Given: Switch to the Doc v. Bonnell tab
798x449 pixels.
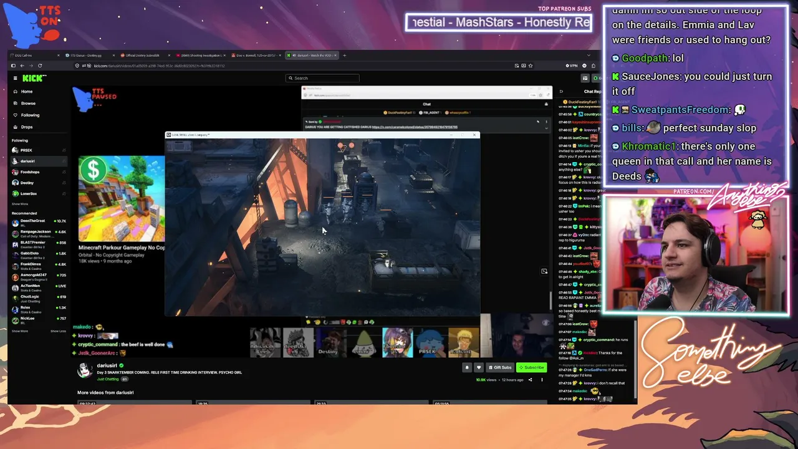Looking at the screenshot, I should pyautogui.click(x=256, y=56).
